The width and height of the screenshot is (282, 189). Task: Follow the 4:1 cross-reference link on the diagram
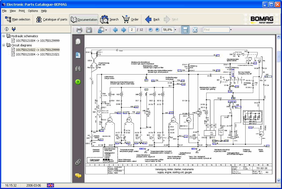coord(218,55)
